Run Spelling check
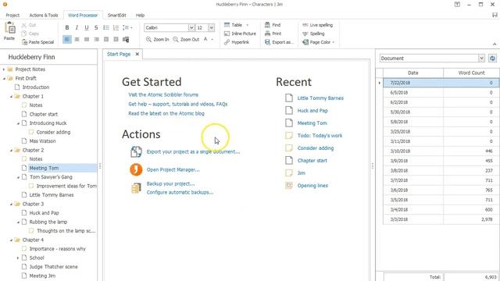Screen dimensions: 500x281 click(313, 34)
